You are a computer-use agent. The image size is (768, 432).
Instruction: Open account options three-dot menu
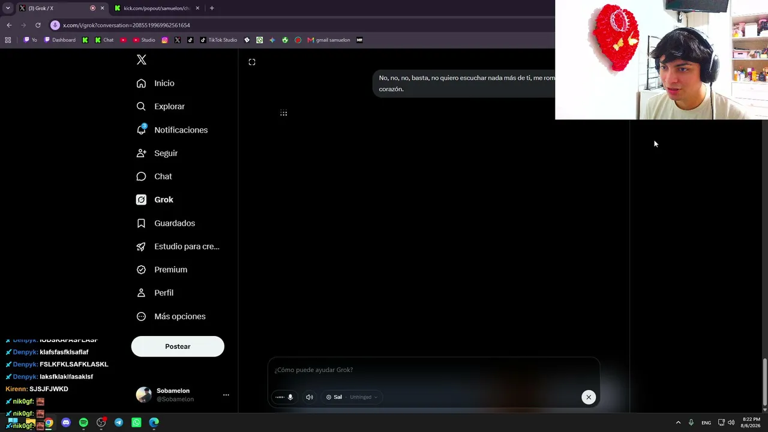pos(226,395)
